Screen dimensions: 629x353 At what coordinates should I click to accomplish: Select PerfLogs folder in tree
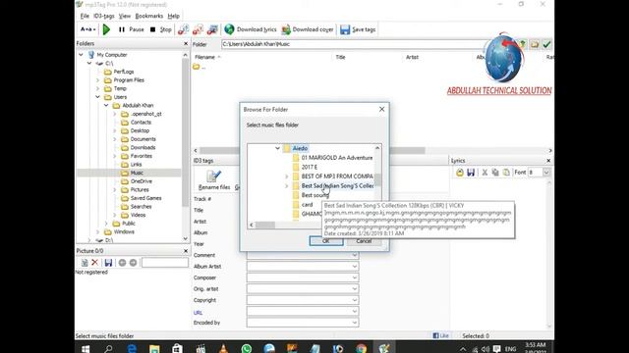tap(124, 72)
